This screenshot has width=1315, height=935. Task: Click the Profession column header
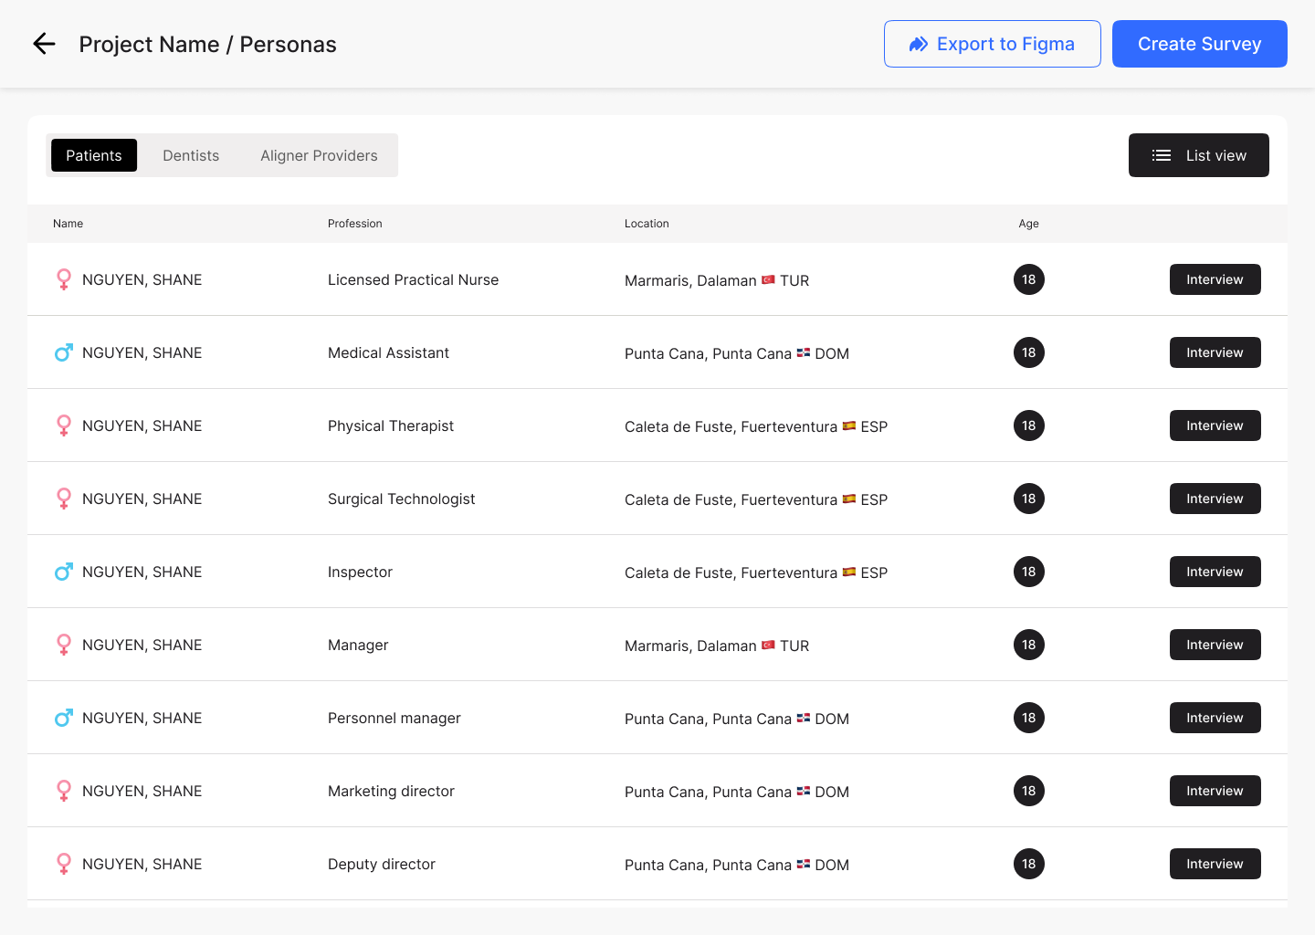coord(355,224)
